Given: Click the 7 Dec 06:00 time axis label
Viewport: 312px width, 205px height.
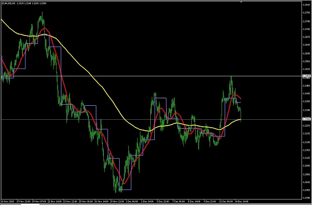Looking at the screenshot, I should coord(180,201).
